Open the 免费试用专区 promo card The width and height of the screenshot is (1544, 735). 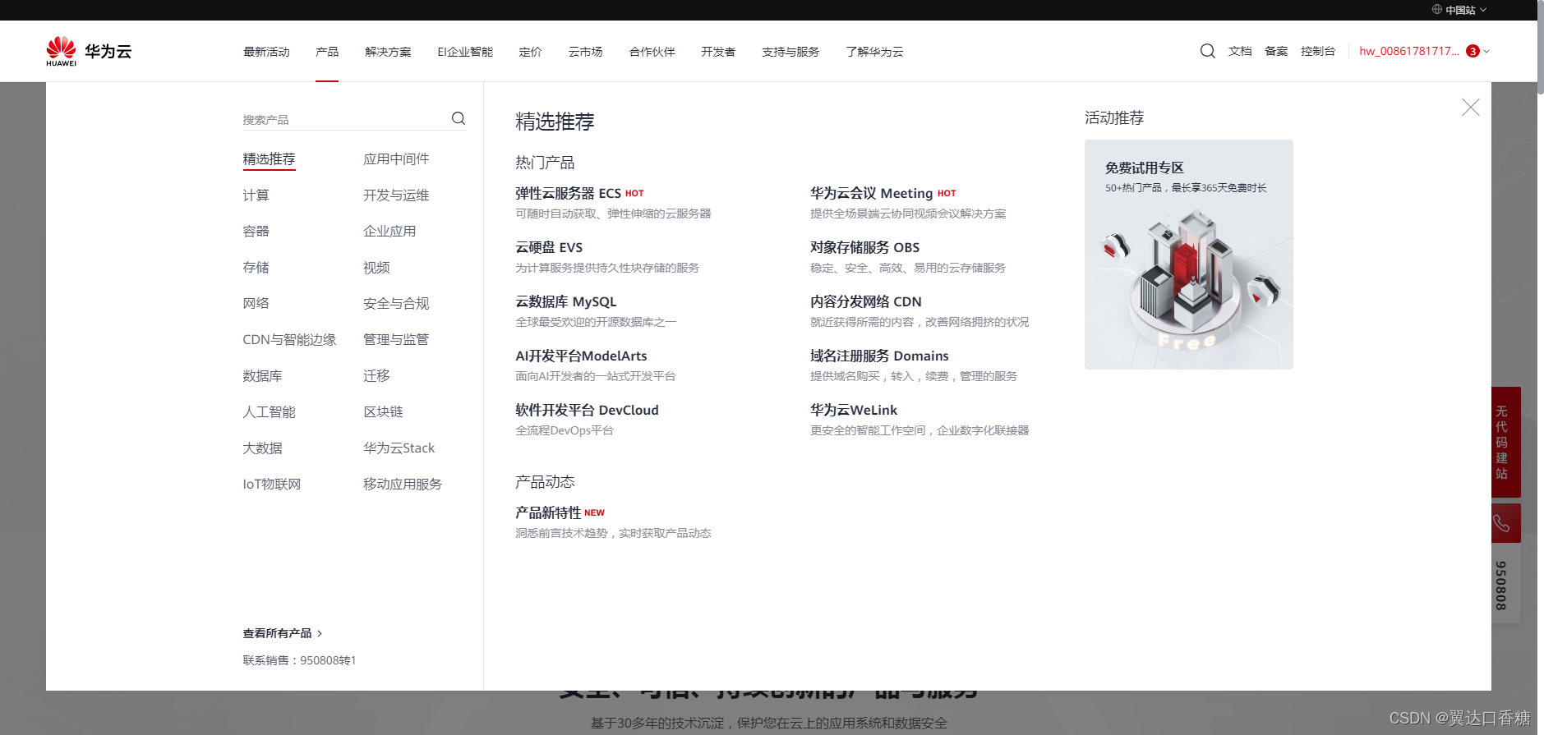pyautogui.click(x=1188, y=255)
